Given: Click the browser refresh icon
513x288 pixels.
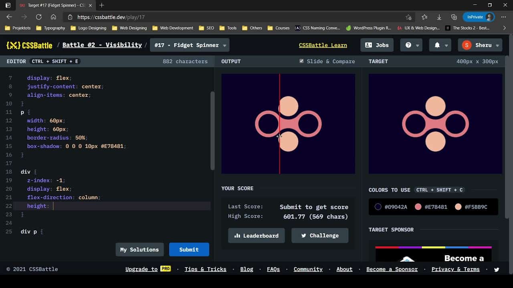Looking at the screenshot, I should (x=39, y=17).
